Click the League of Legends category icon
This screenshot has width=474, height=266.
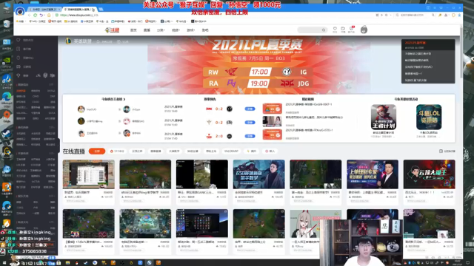68,41
